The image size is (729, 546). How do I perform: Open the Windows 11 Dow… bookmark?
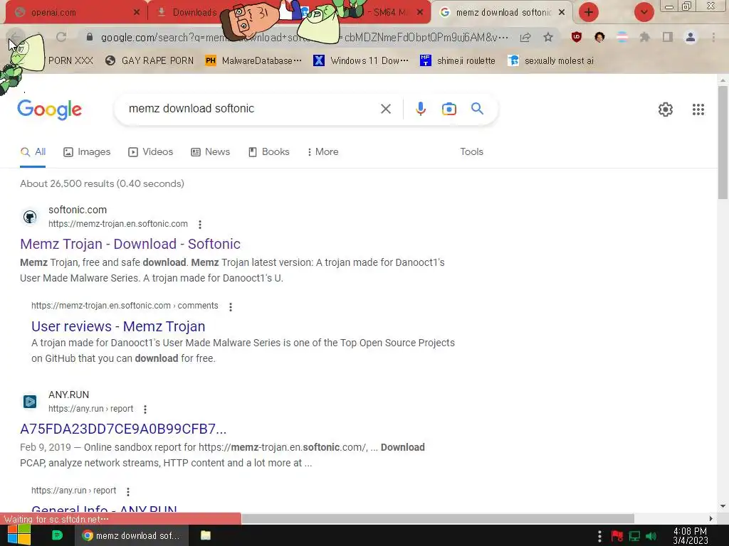tap(361, 61)
